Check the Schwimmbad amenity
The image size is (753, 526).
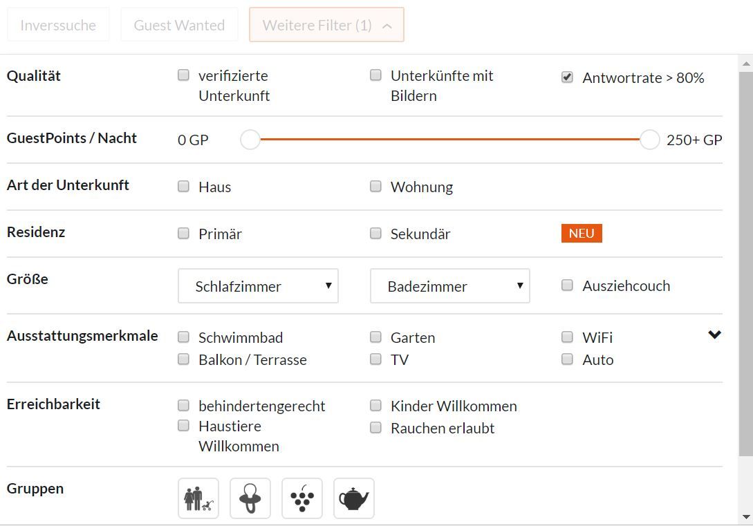[x=183, y=337]
